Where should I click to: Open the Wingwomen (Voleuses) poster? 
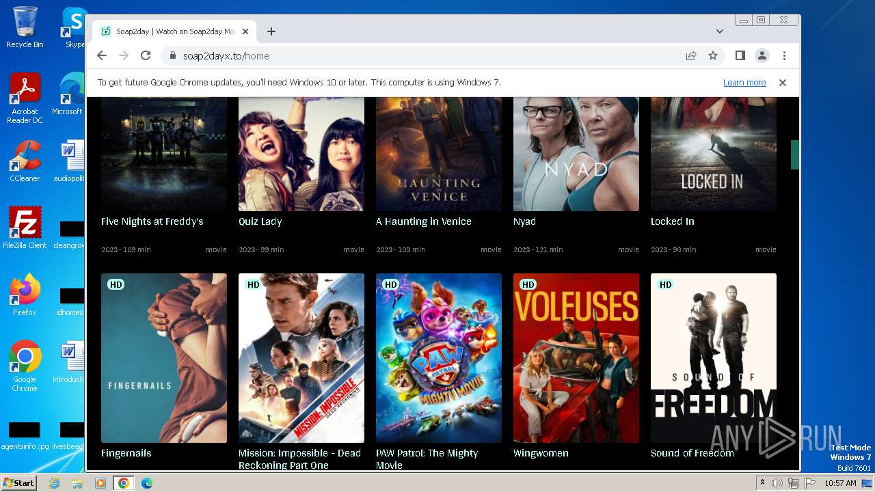[576, 358]
